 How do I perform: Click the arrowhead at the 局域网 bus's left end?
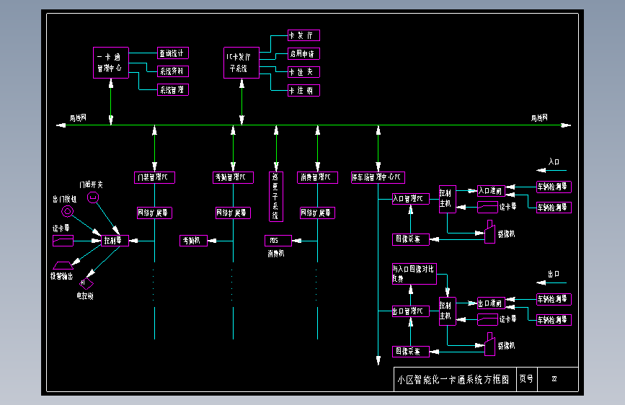coord(61,125)
